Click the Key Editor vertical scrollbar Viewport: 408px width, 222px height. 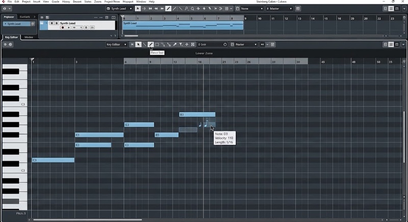click(404, 137)
